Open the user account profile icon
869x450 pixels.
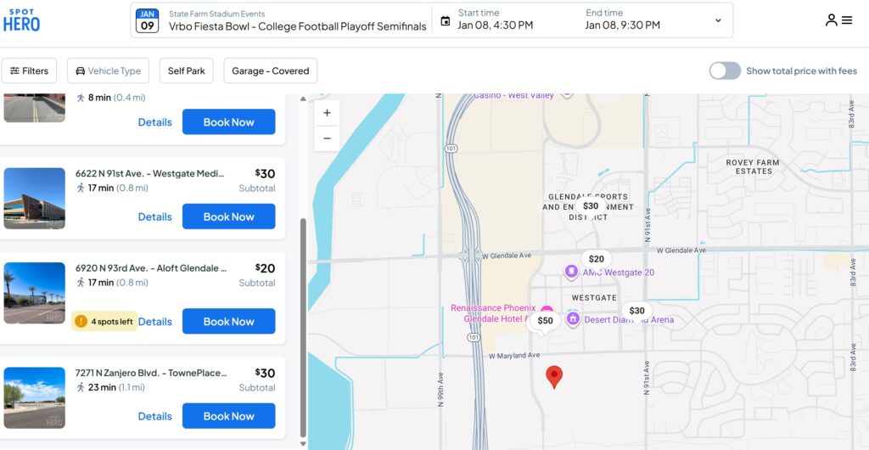[x=831, y=20]
